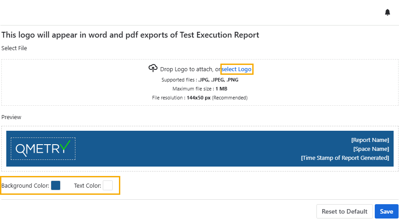399x223 pixels.
Task: Click the cloud upload icon
Action: 153,69
